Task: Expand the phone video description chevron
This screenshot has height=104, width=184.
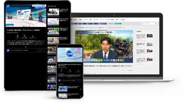Action: tap(70, 78)
